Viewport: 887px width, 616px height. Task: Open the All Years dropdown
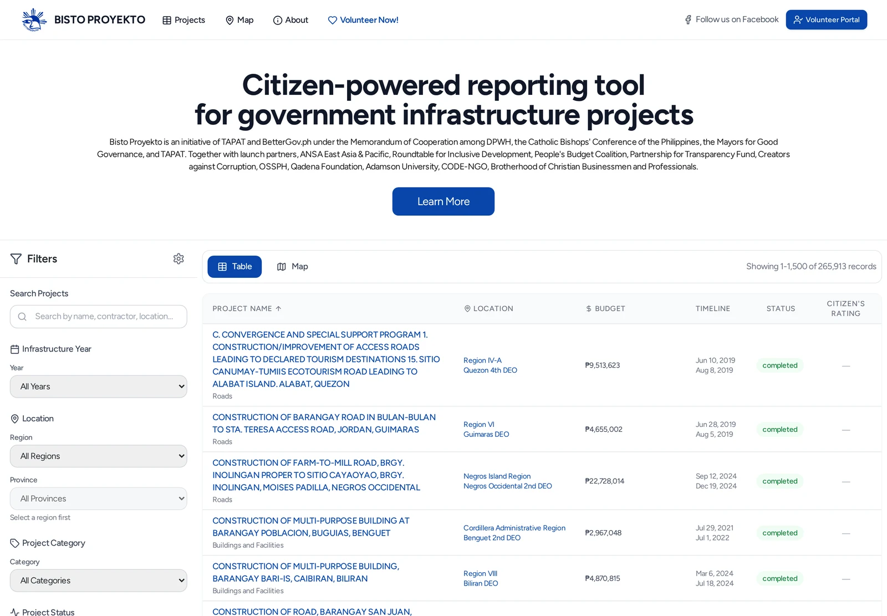99,386
